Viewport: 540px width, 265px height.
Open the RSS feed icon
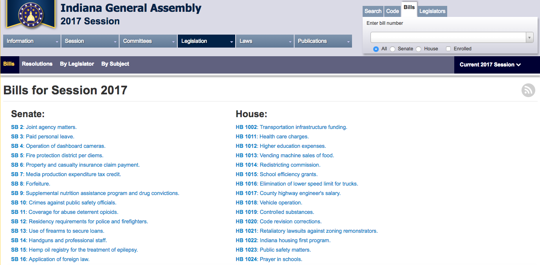528,90
